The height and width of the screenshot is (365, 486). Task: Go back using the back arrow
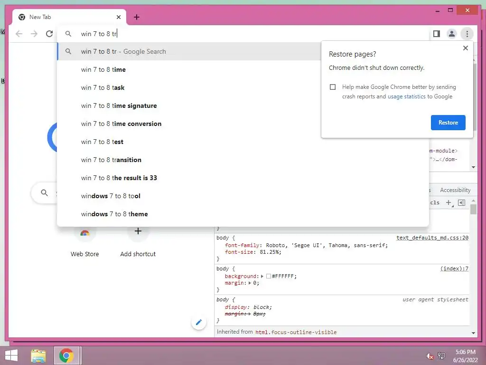(19, 34)
